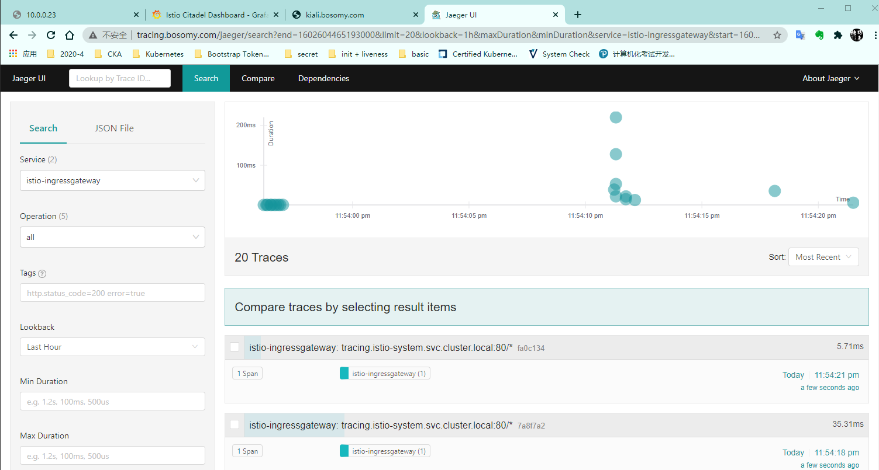Open a new browser tab
The height and width of the screenshot is (470, 879).
coord(578,15)
